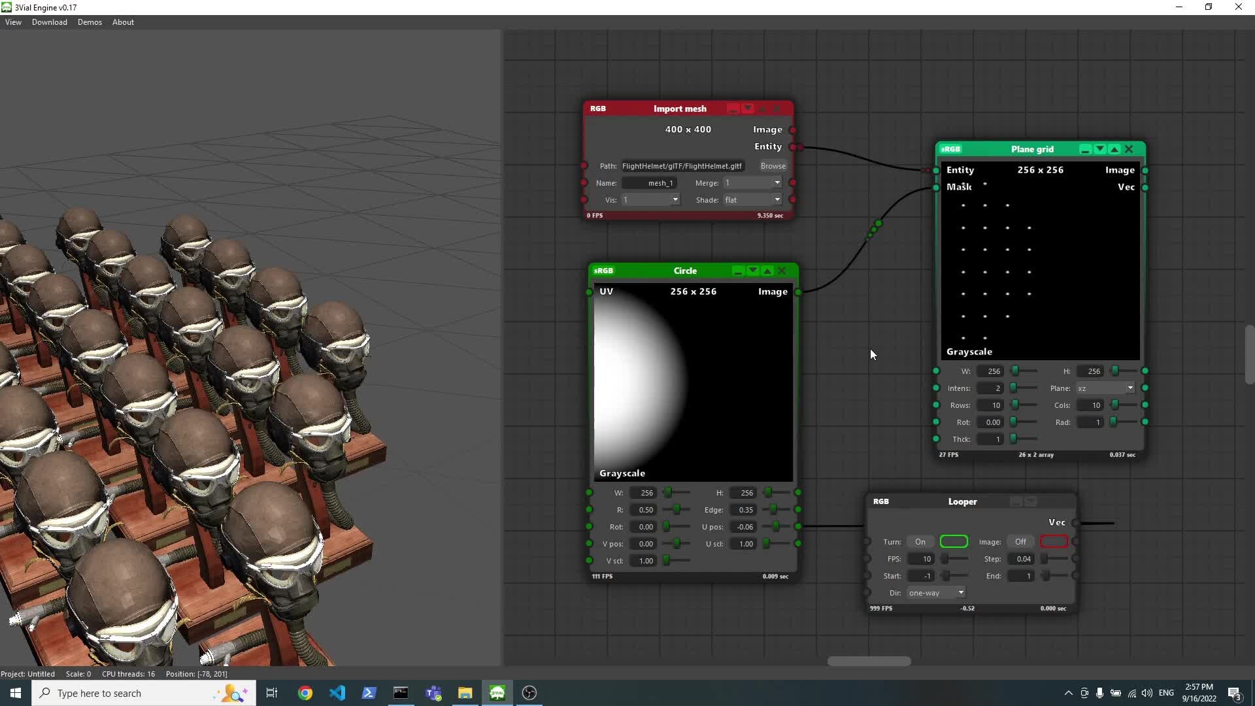
Task: Open the Download menu
Action: click(x=49, y=22)
